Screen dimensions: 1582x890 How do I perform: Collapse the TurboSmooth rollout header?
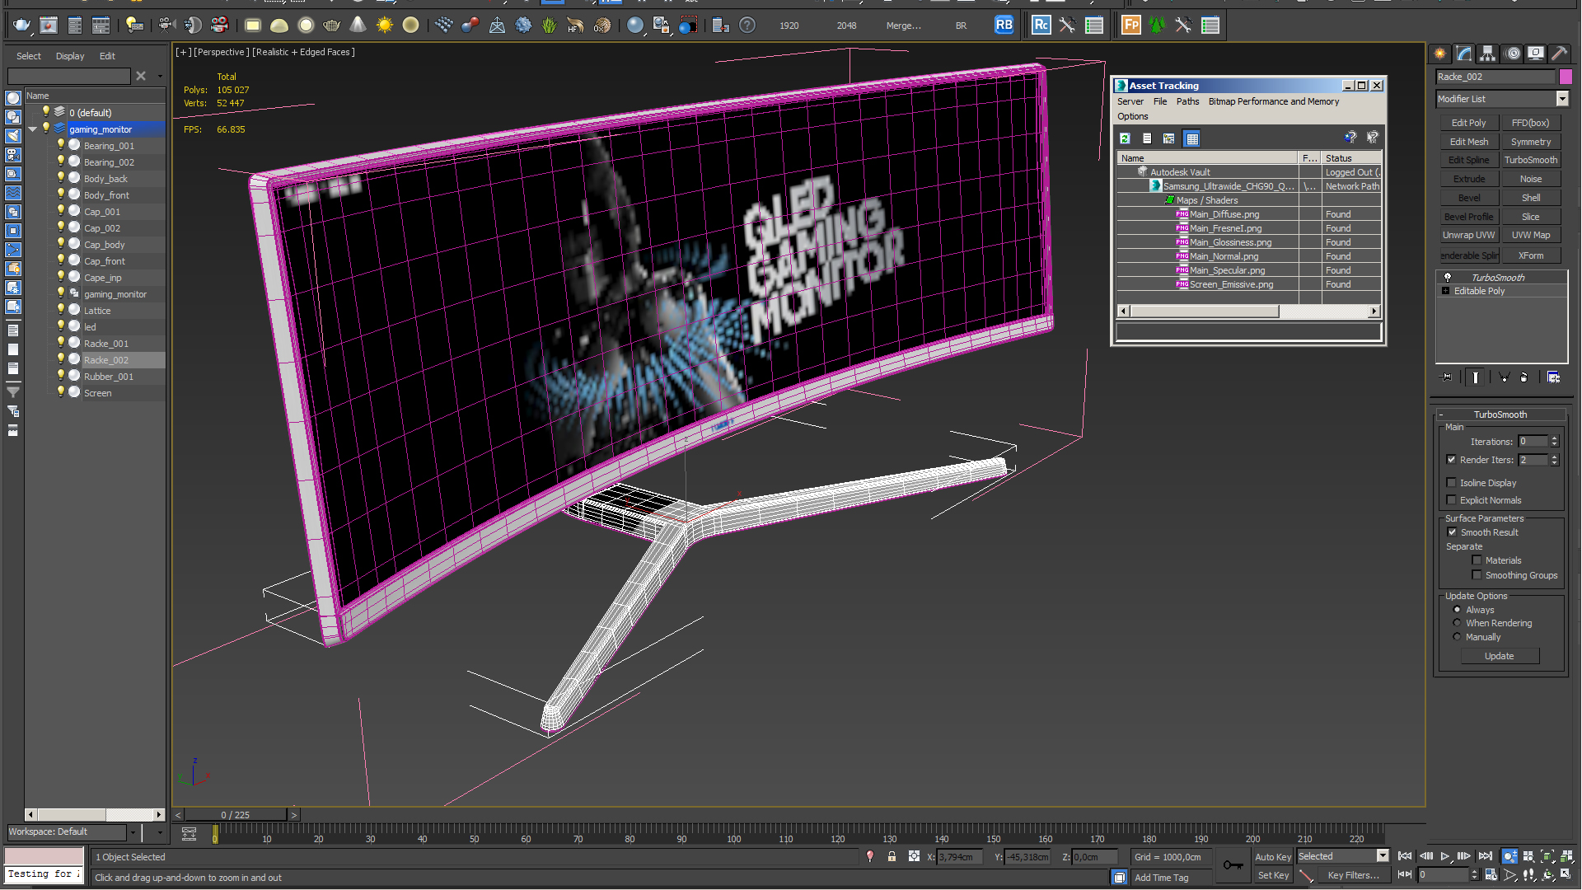point(1500,415)
